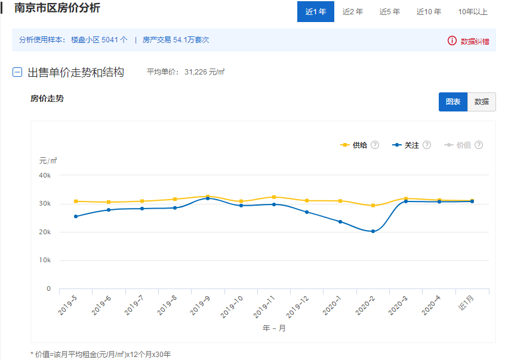Click the 54.1万套次 transactions link
Screen dimensions: 508x360
191,40
